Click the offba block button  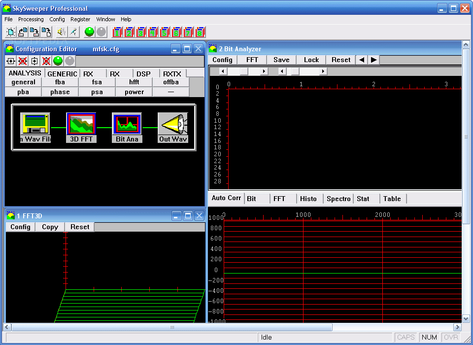[171, 82]
